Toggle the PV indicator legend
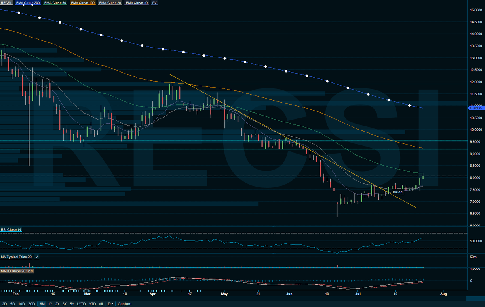Image resolution: width=485 pixels, height=307 pixels. coord(155,3)
